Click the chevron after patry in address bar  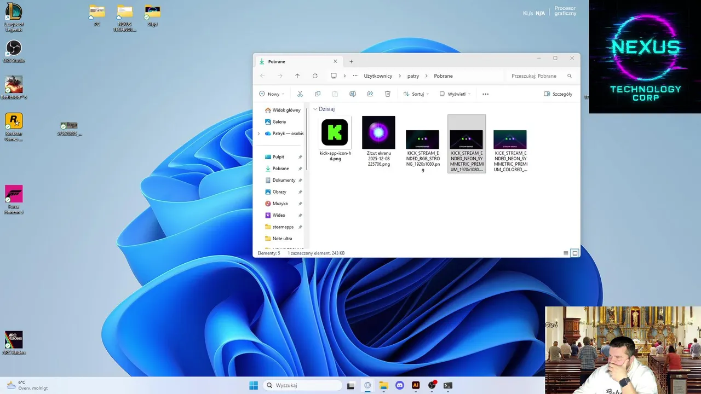tap(427, 76)
